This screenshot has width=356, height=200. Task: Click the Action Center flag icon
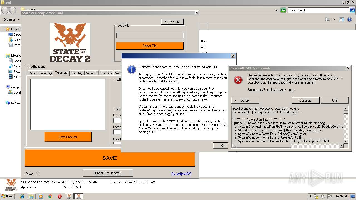point(330,196)
